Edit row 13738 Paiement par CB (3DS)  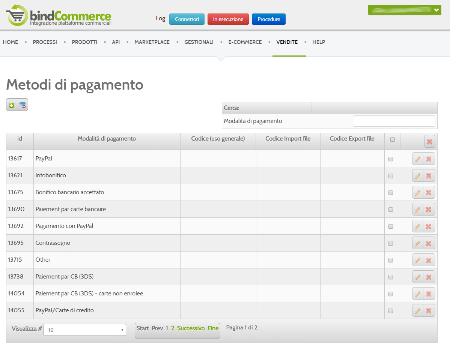(418, 277)
